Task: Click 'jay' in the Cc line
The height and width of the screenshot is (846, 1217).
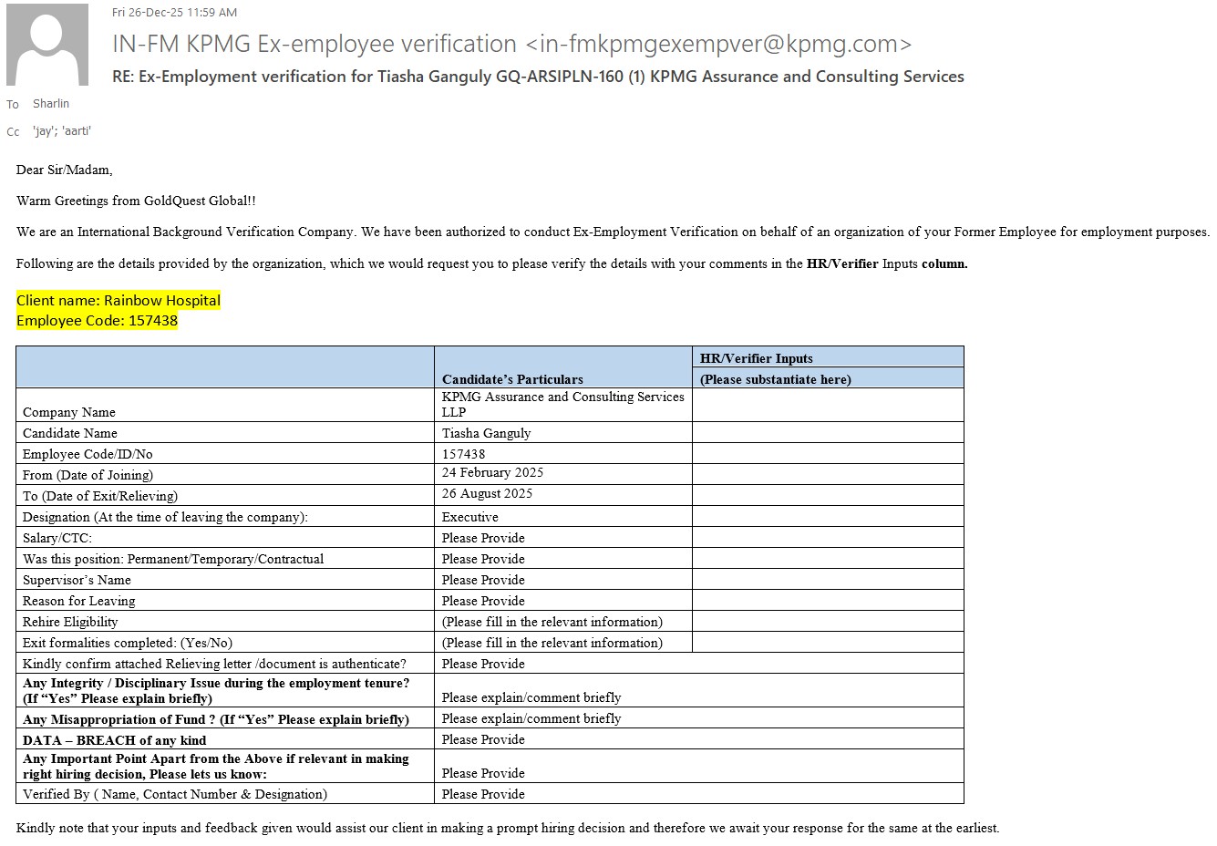Action: (43, 131)
